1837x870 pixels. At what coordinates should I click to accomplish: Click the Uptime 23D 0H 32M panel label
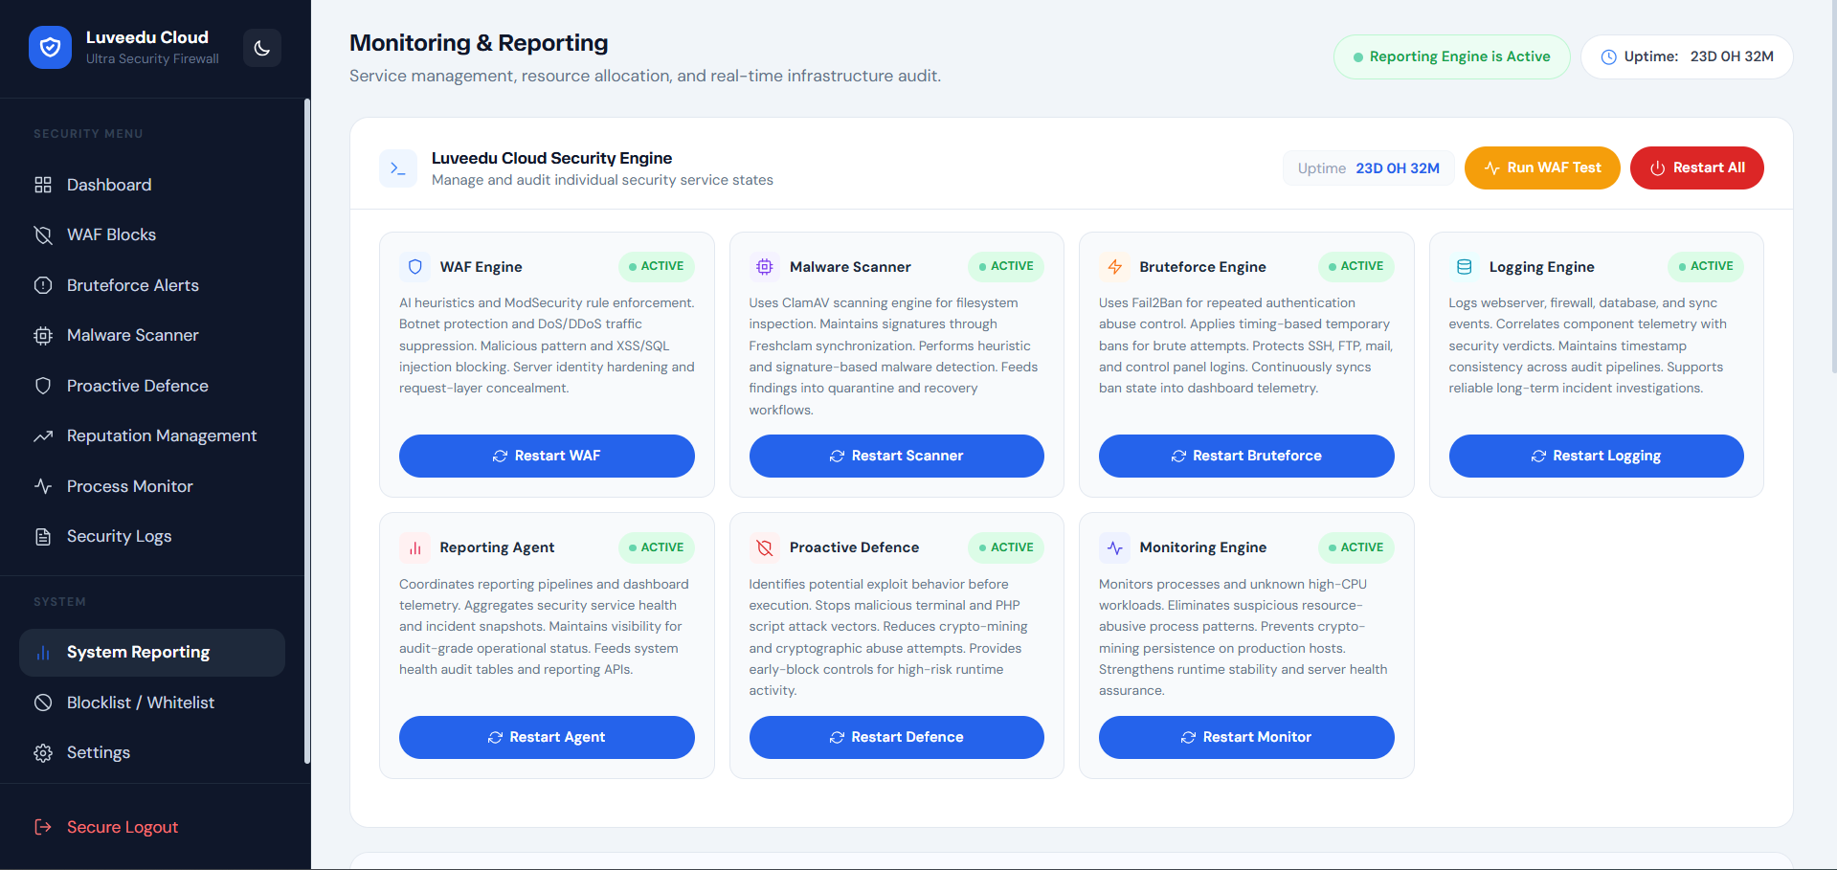pyautogui.click(x=1369, y=168)
